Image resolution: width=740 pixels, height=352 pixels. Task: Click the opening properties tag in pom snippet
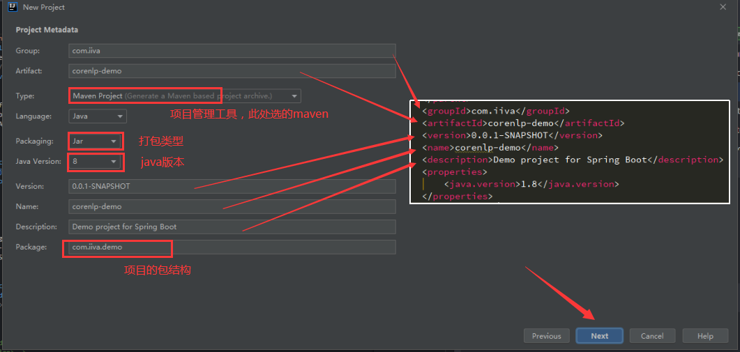coord(455,171)
